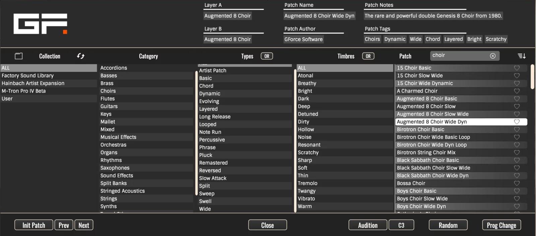Image resolution: width=536 pixels, height=236 pixels.
Task: Select Factory Sound Library collection
Action: coord(27,76)
